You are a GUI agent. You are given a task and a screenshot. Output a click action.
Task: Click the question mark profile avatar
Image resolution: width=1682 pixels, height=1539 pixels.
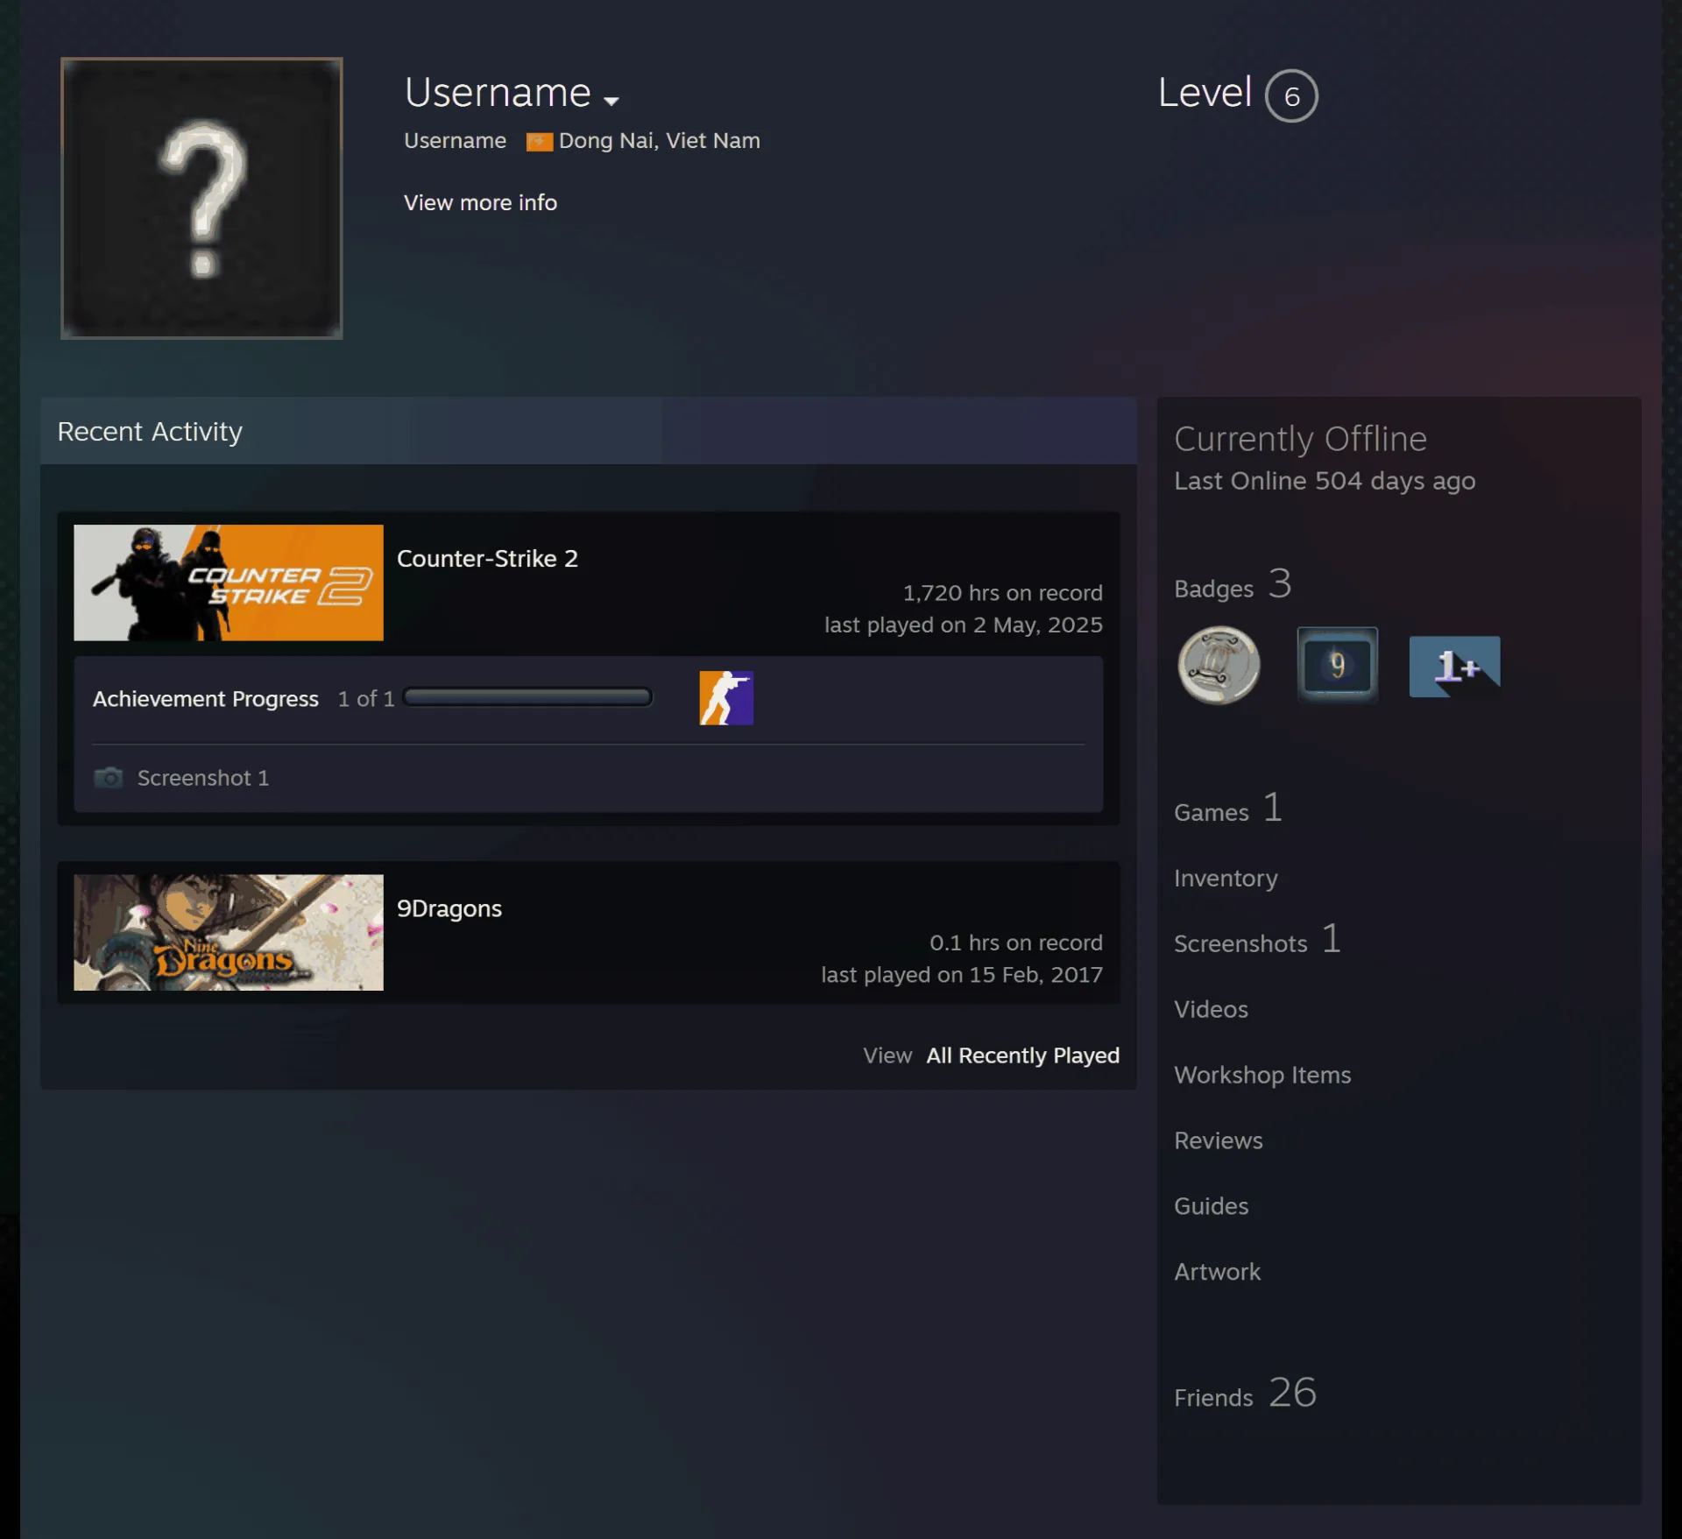coord(201,198)
